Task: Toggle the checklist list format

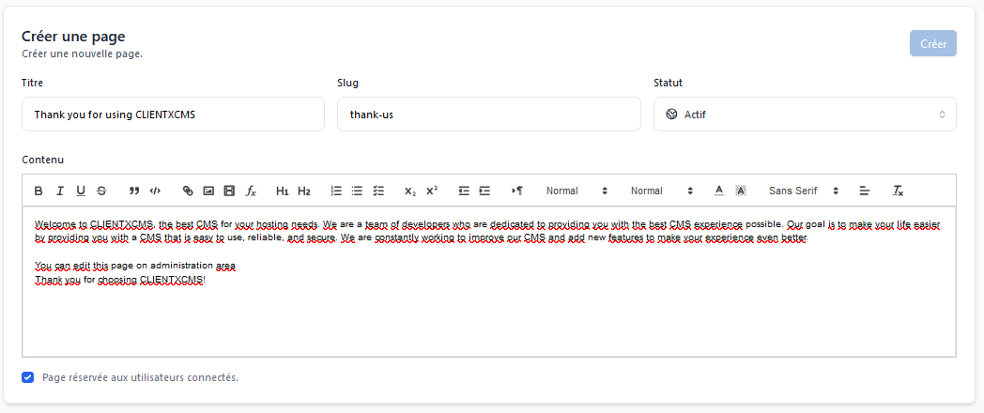Action: pos(378,191)
